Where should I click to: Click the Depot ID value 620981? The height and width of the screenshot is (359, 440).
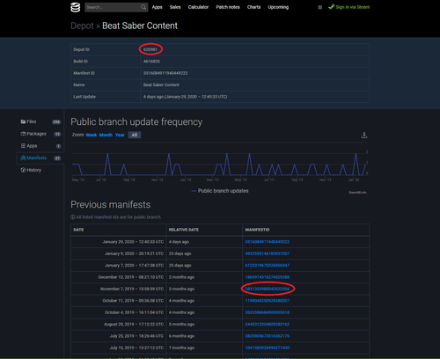(x=150, y=49)
